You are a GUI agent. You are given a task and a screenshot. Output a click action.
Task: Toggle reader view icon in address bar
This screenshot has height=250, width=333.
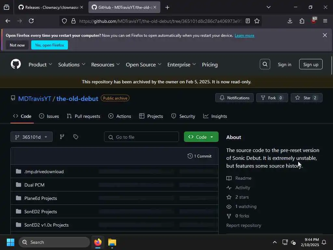(247, 21)
